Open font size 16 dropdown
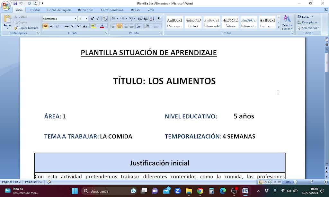This screenshot has width=329, height=197. click(x=86, y=19)
